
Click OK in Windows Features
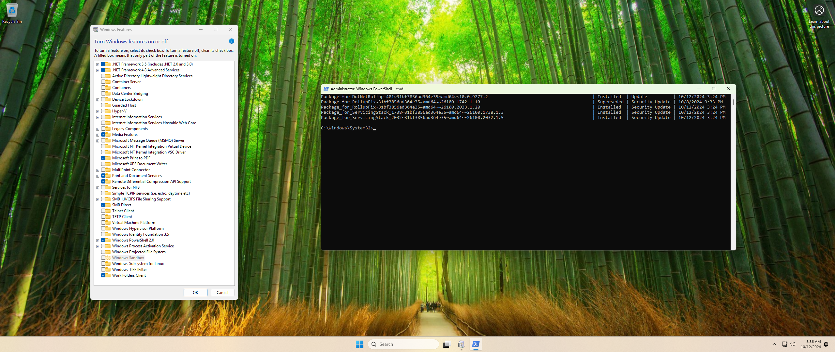pyautogui.click(x=195, y=292)
